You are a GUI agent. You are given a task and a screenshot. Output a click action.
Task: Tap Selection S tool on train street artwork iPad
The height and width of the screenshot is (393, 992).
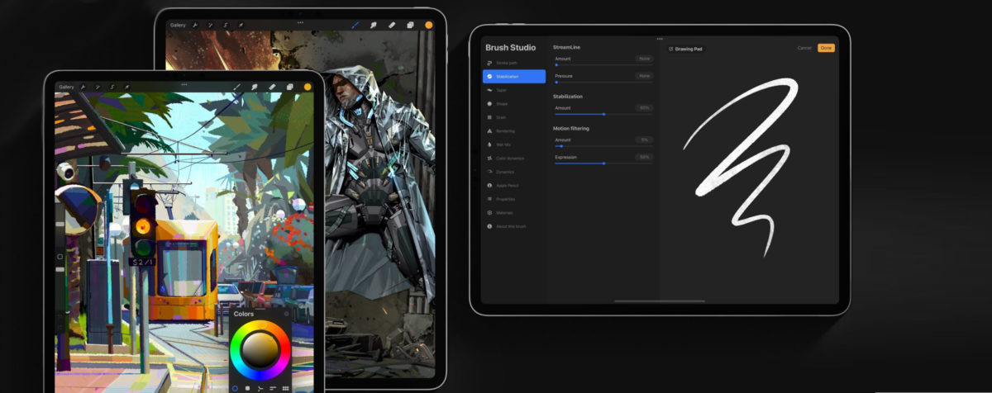112,87
